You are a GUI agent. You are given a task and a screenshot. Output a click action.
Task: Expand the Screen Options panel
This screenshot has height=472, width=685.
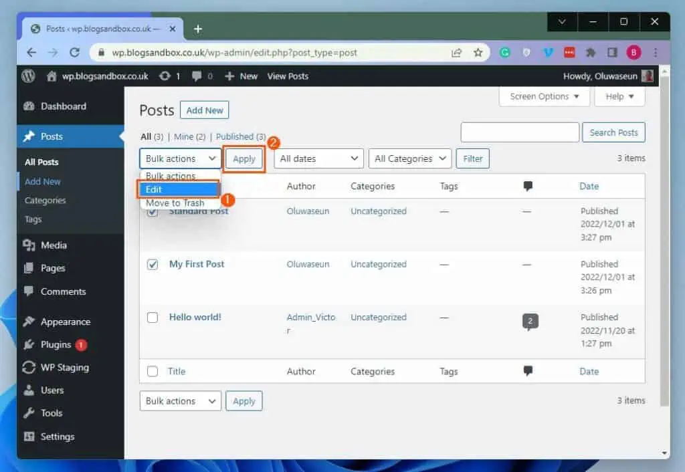544,96
